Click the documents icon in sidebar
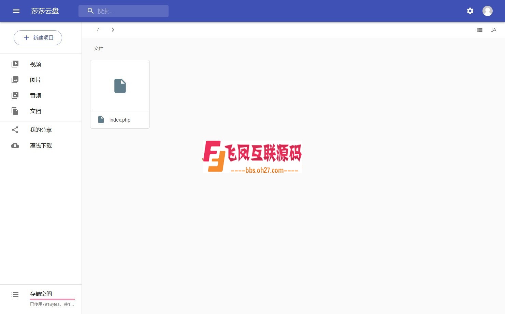The height and width of the screenshot is (314, 505). [15, 111]
